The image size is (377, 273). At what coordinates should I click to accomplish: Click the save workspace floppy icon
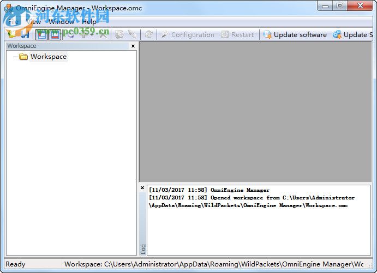(25, 34)
